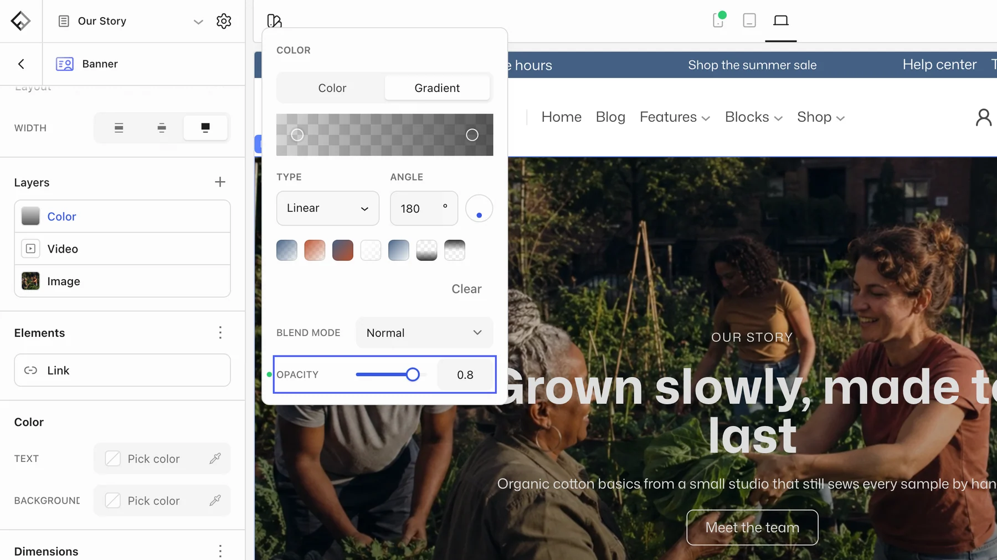
Task: Add a new layer with plus icon
Action: [220, 182]
